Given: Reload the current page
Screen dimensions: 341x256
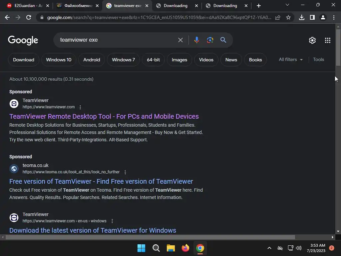Looking at the screenshot, I should [x=29, y=17].
